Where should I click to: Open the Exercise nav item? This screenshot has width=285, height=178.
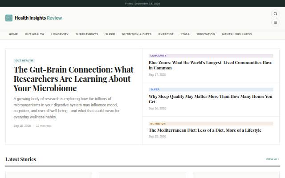tap(166, 34)
